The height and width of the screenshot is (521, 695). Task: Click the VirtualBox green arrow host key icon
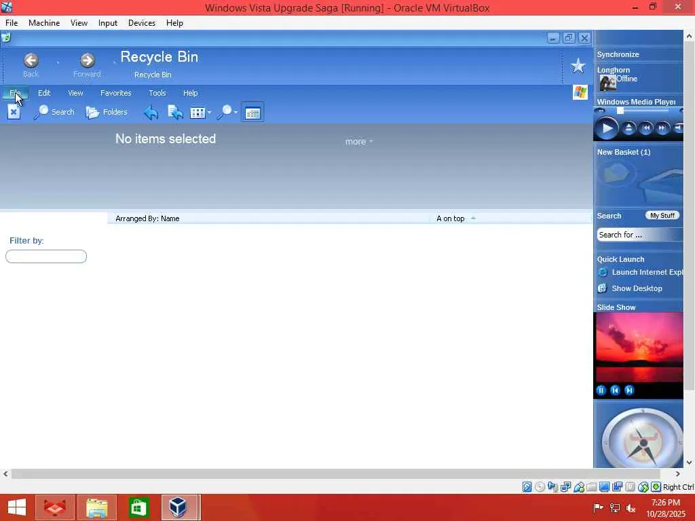pos(656,487)
